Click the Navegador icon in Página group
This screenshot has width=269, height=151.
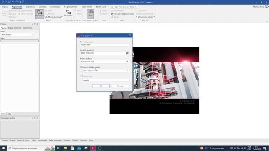point(40,14)
